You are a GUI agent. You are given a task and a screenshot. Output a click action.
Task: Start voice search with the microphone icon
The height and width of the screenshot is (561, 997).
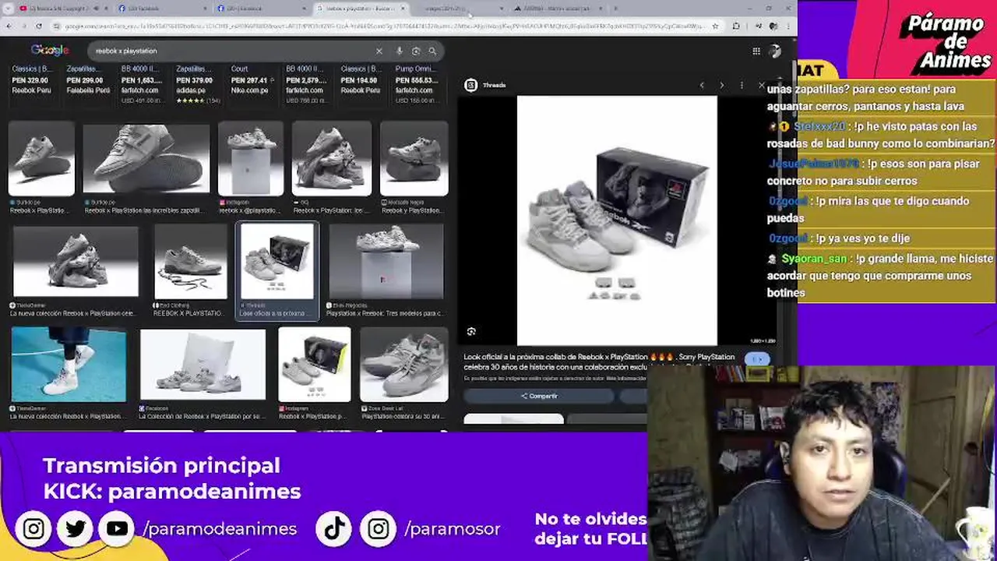click(400, 51)
